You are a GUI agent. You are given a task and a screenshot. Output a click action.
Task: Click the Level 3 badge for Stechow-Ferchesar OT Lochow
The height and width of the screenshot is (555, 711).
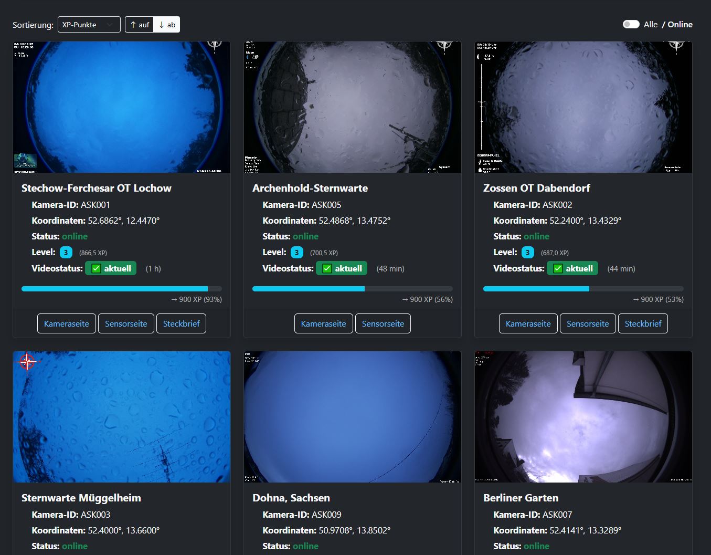(x=66, y=252)
